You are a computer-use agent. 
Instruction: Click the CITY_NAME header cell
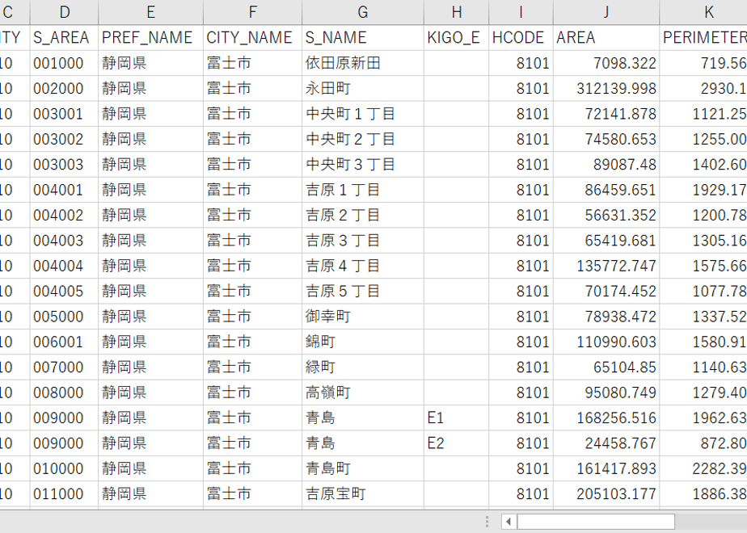pos(252,38)
